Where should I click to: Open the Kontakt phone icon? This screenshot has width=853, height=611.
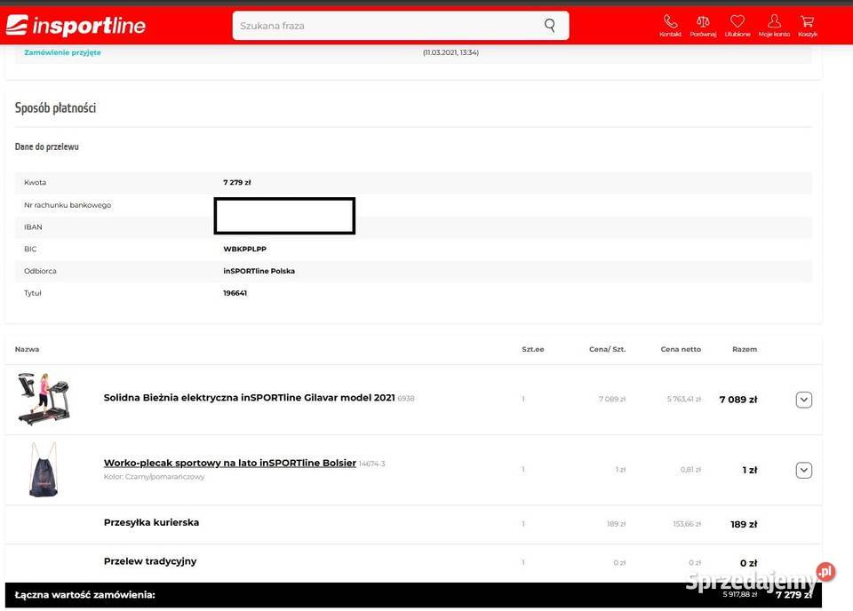click(670, 21)
